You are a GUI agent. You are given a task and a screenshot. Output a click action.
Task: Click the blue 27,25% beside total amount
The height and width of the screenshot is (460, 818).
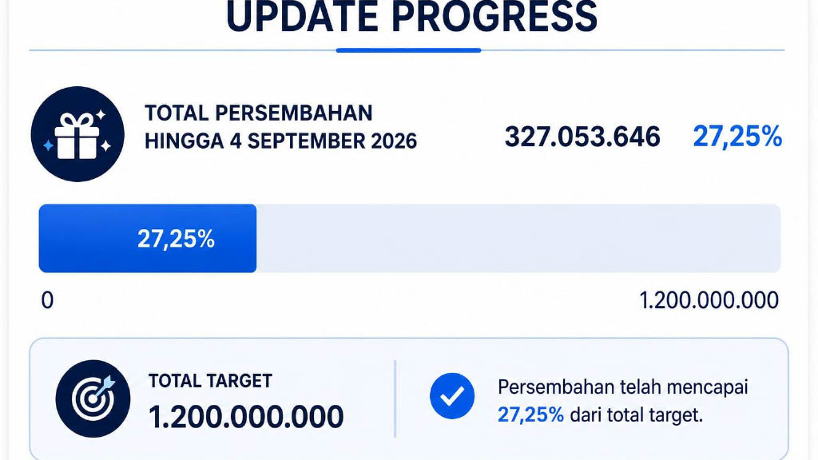tap(737, 137)
